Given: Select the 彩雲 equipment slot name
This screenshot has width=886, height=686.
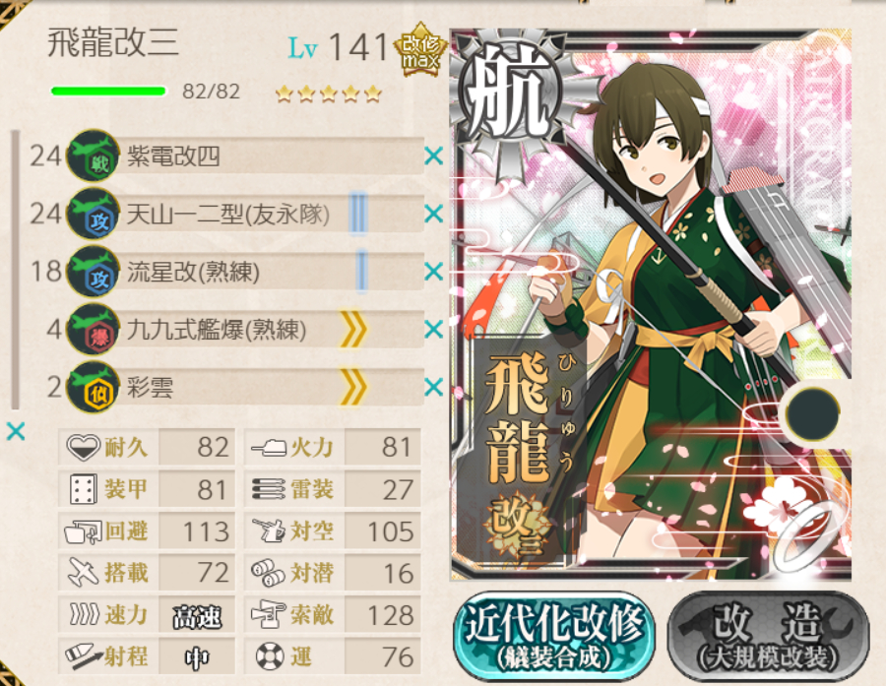Looking at the screenshot, I should point(150,388).
